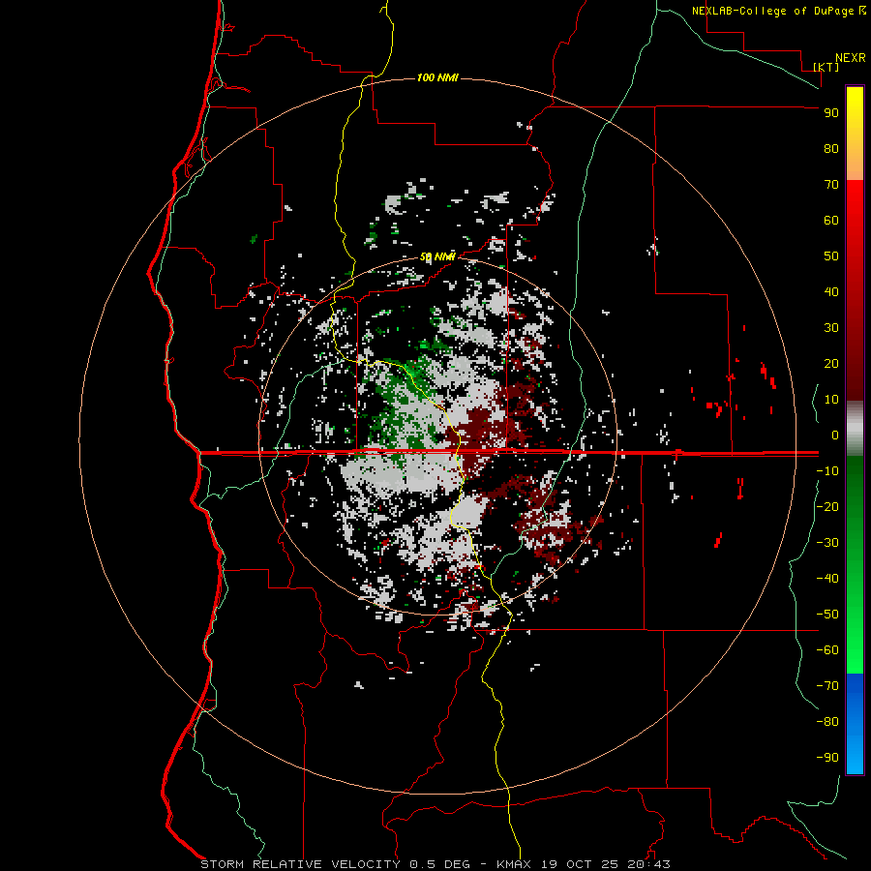Screen dimensions: 871x871
Task: Click the -60 value on velocity scale
Action: pos(827,650)
